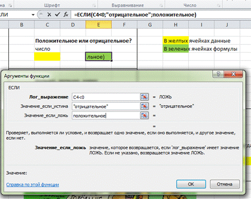This screenshot has height=199, width=251.
Task: Click the Аргументы функции dialog title bar
Action: pos(108,76)
